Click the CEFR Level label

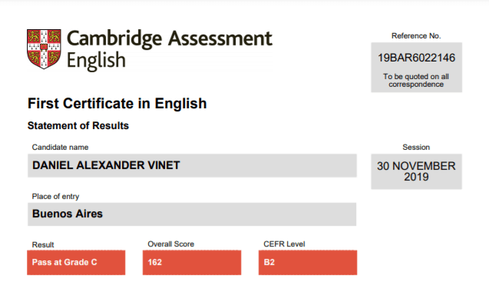click(284, 244)
